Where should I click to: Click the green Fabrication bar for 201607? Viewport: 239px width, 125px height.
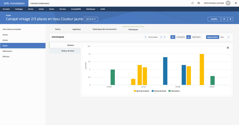212,81
